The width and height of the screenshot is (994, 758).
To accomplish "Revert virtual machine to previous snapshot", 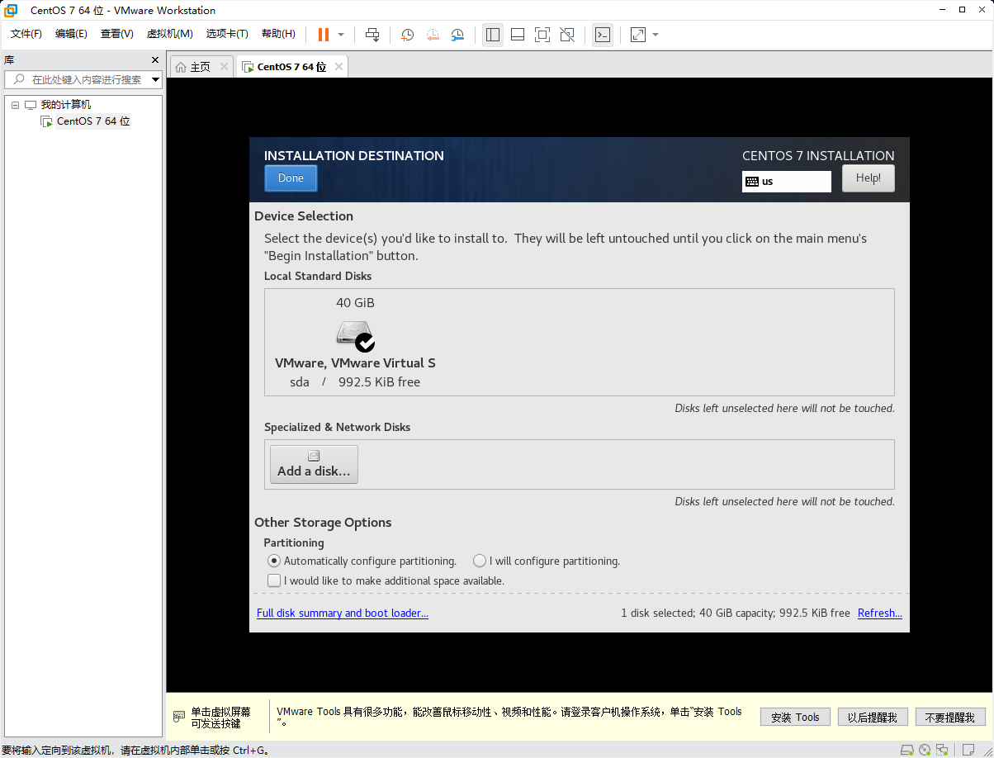I will point(433,35).
